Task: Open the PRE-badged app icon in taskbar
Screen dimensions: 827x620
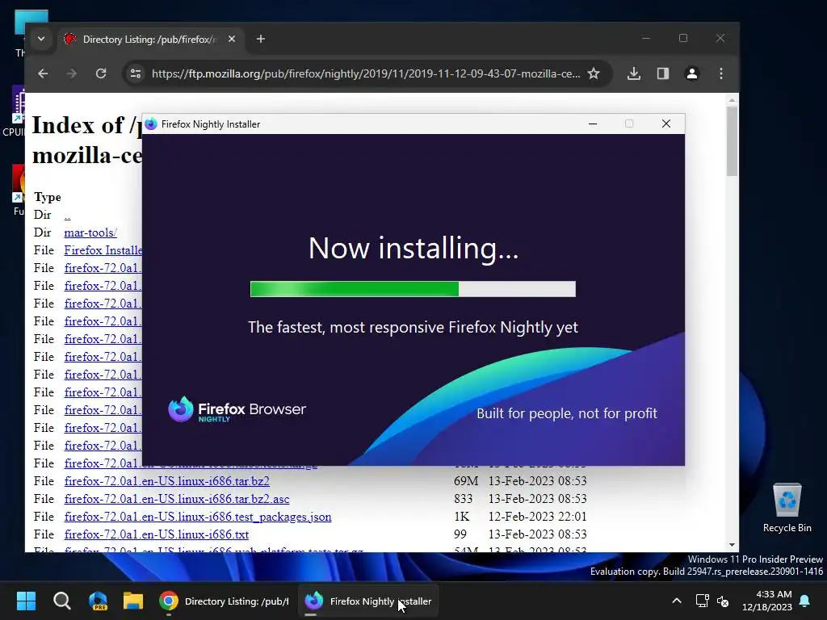Action: pyautogui.click(x=98, y=601)
